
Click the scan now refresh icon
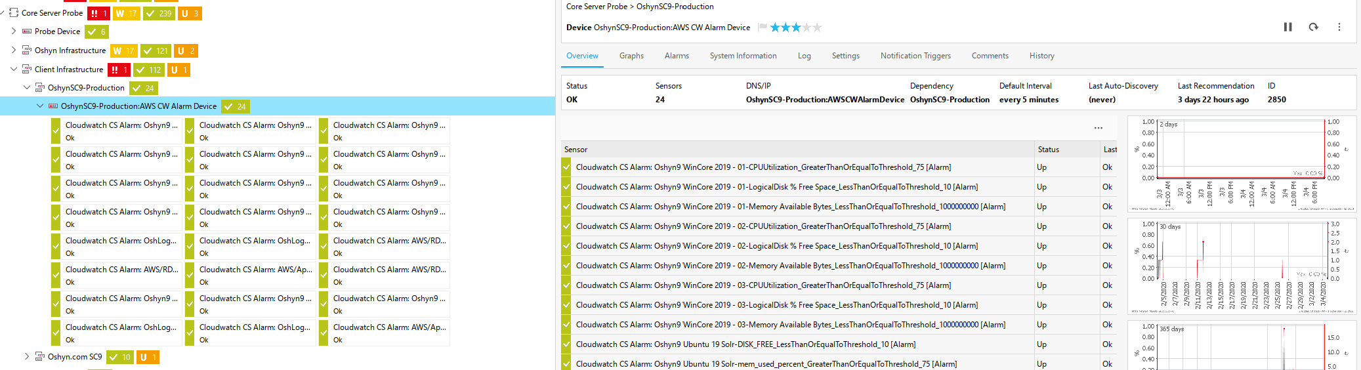click(x=1313, y=27)
